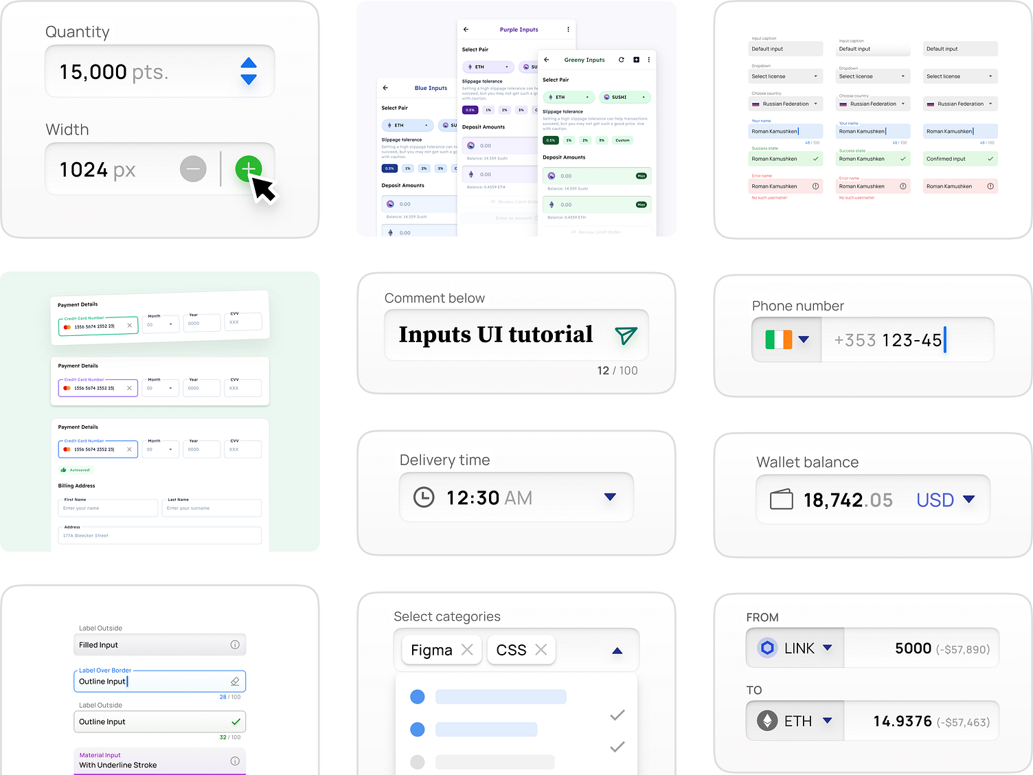Select the grayed third option's dot in categories list
1033x775 pixels.
(417, 762)
